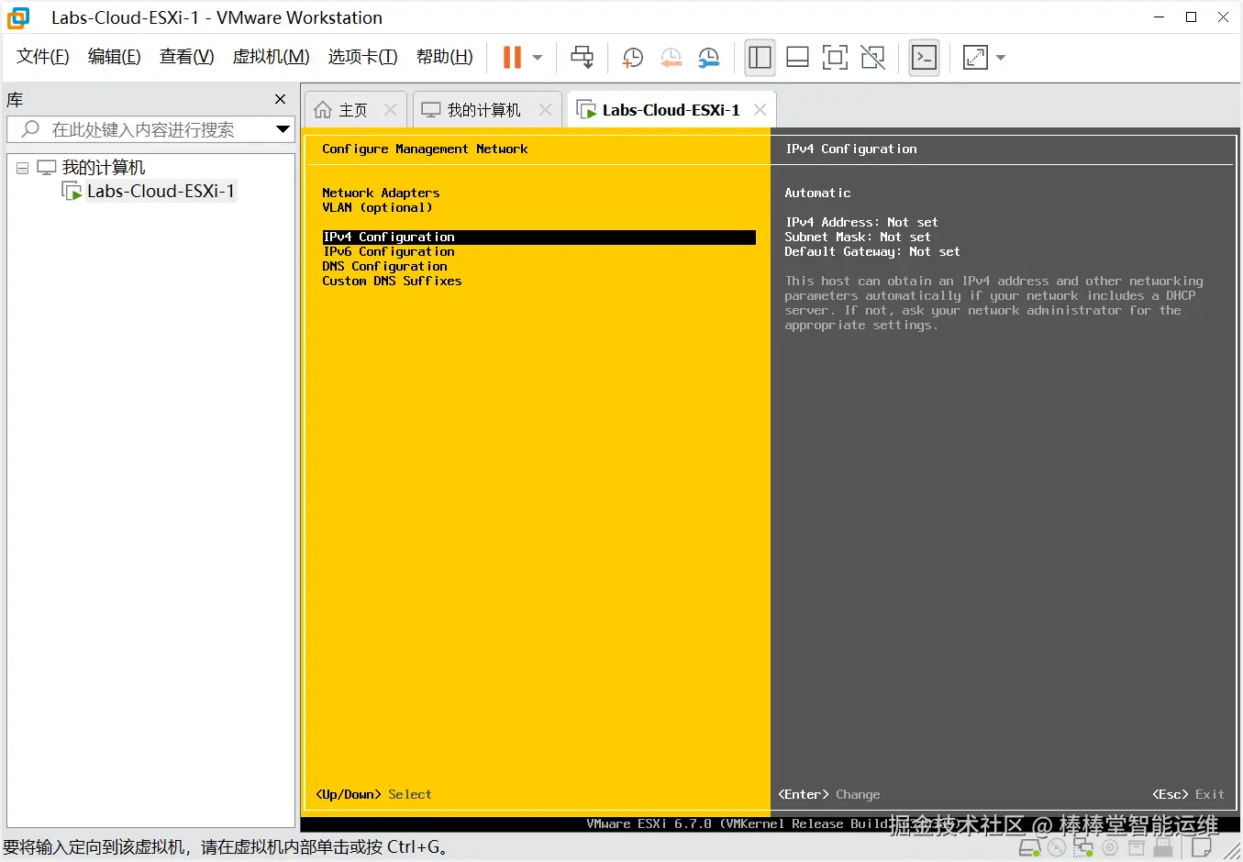Image resolution: width=1243 pixels, height=862 pixels.
Task: Send Ctrl+Alt+Del to the virtual machine
Action: pyautogui.click(x=582, y=57)
